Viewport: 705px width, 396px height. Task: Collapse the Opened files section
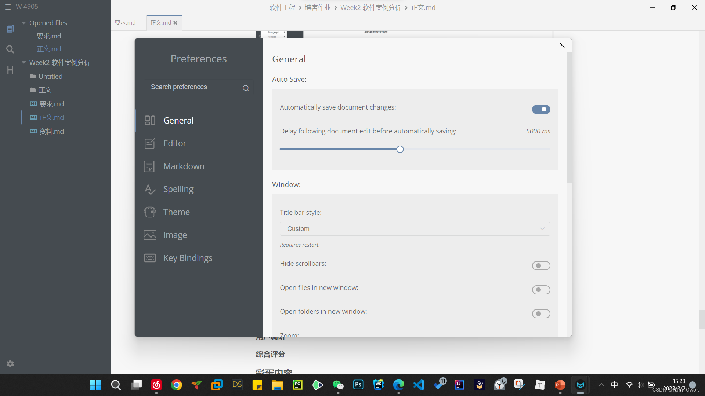[x=24, y=23]
